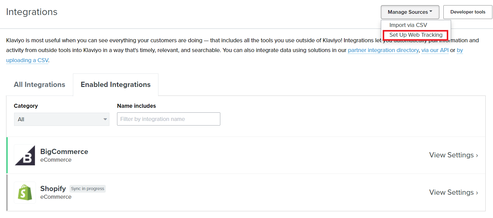Click the Developer tools button
The height and width of the screenshot is (218, 493).
click(x=468, y=12)
